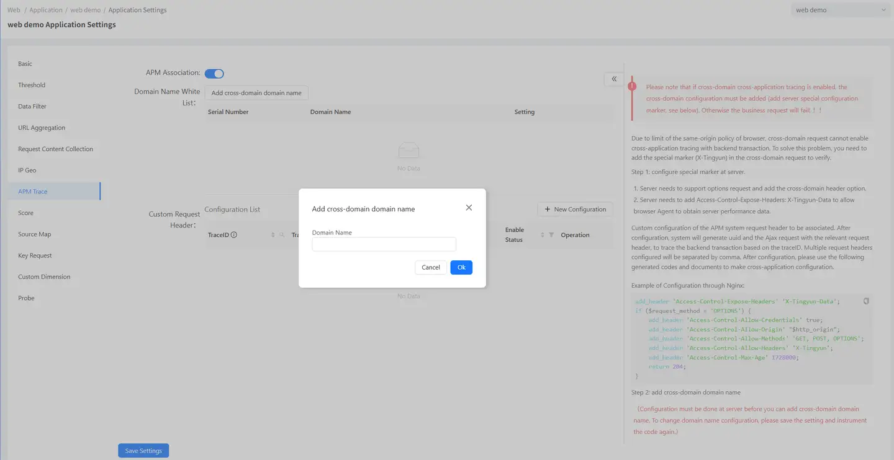This screenshot has width=894, height=460.
Task: Open the web demo application dropdown
Action: [x=841, y=10]
